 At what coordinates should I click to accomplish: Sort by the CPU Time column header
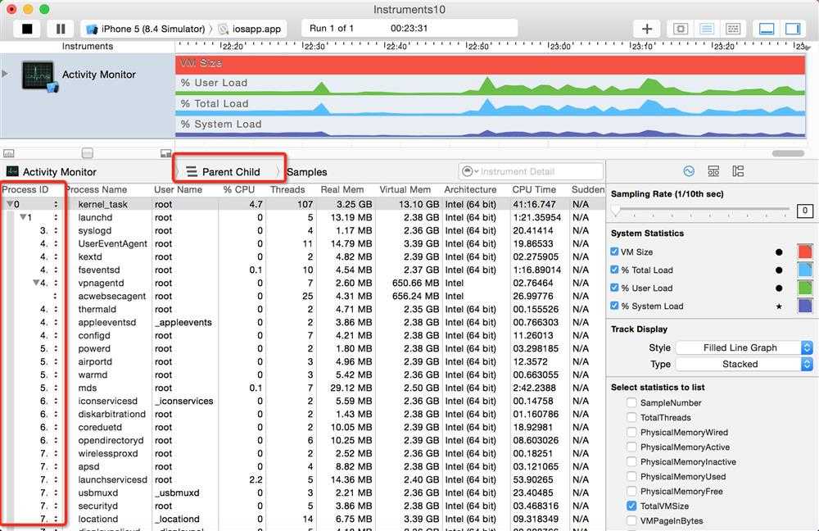point(534,189)
